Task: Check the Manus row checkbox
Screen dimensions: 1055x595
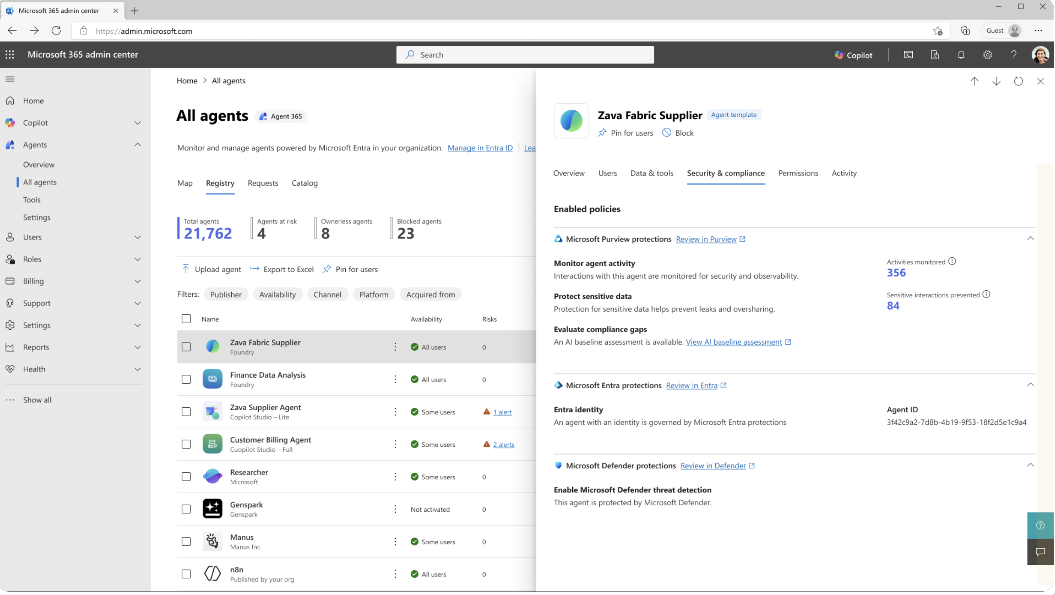Action: [x=186, y=542]
